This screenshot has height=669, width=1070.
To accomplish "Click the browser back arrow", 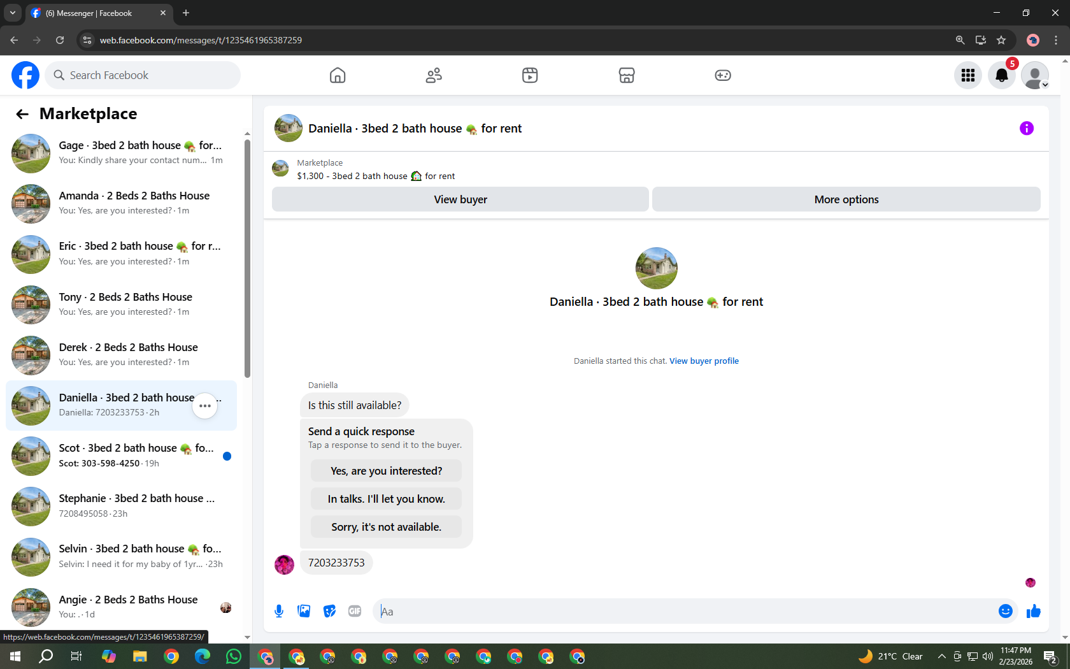I will (14, 40).
